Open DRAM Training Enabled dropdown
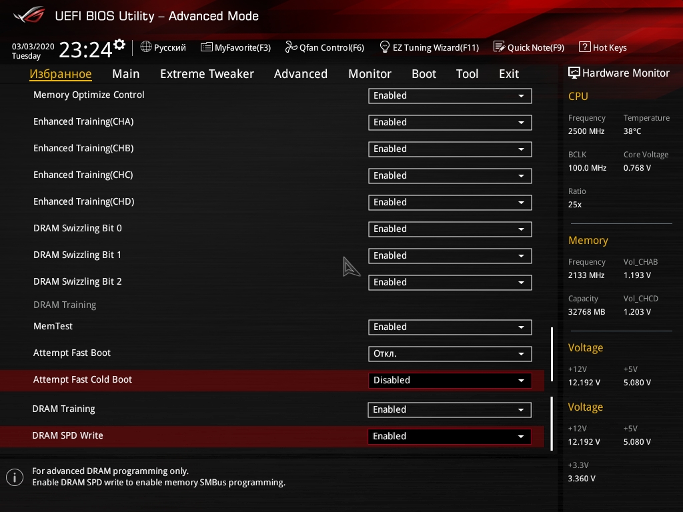 pyautogui.click(x=450, y=410)
